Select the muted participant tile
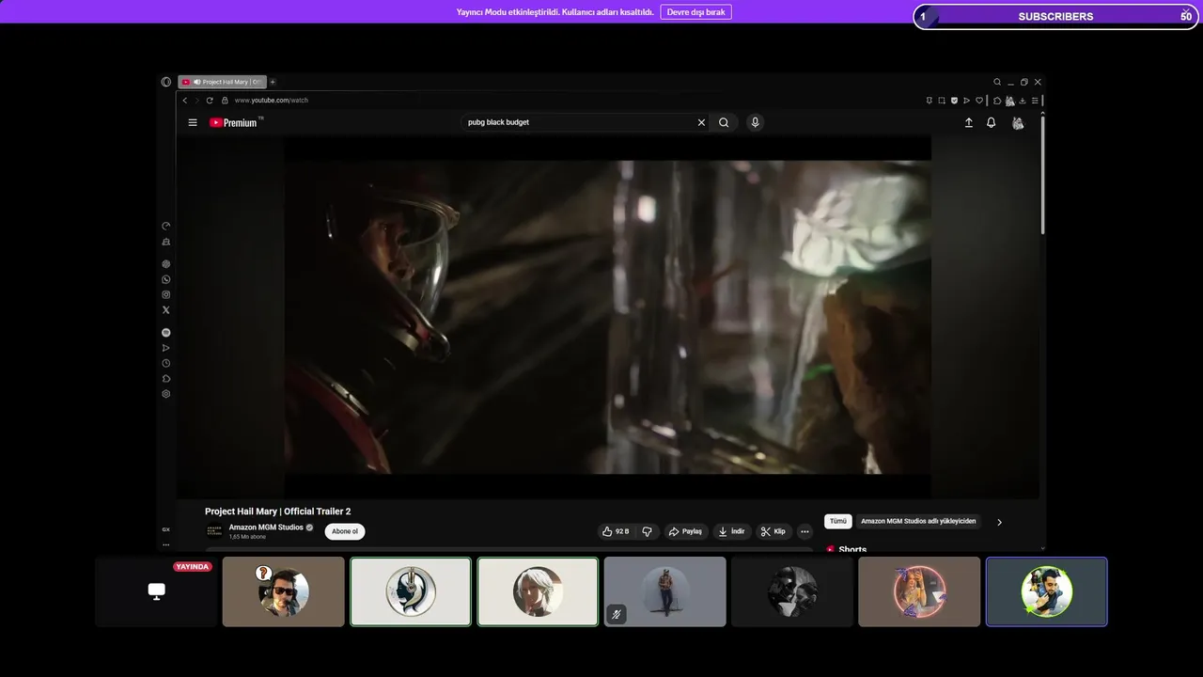The image size is (1203, 677). [665, 591]
